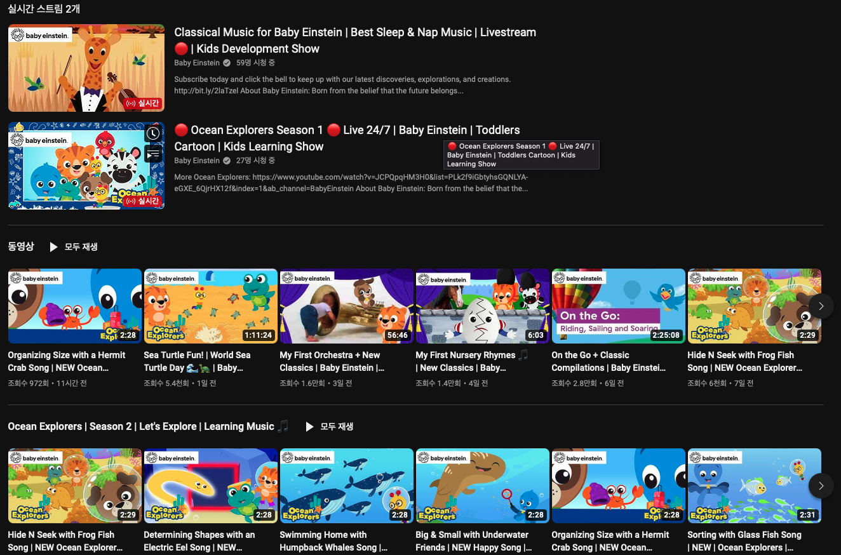Open the Ocean Explorers Season 1 livestream thumbnail
This screenshot has width=841, height=555.
pos(86,166)
